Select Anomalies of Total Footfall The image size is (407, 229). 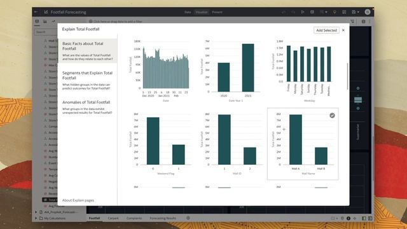coord(88,108)
